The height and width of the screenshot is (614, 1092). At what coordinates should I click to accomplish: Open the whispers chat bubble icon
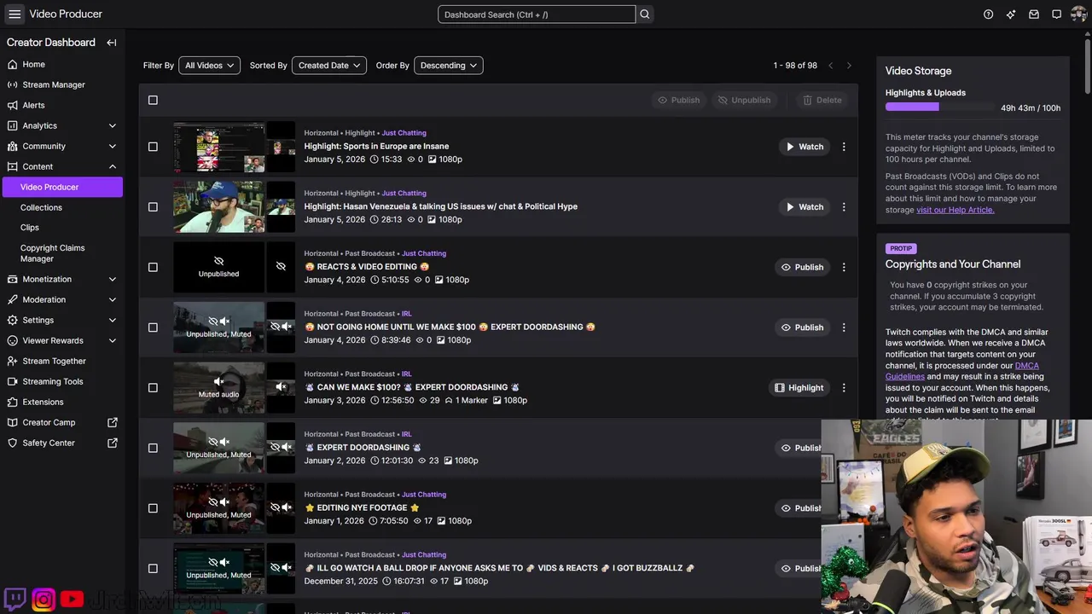(x=1056, y=14)
